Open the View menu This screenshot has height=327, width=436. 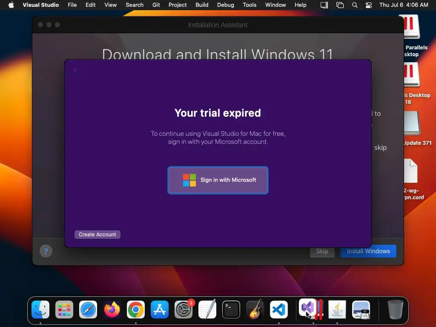111,5
